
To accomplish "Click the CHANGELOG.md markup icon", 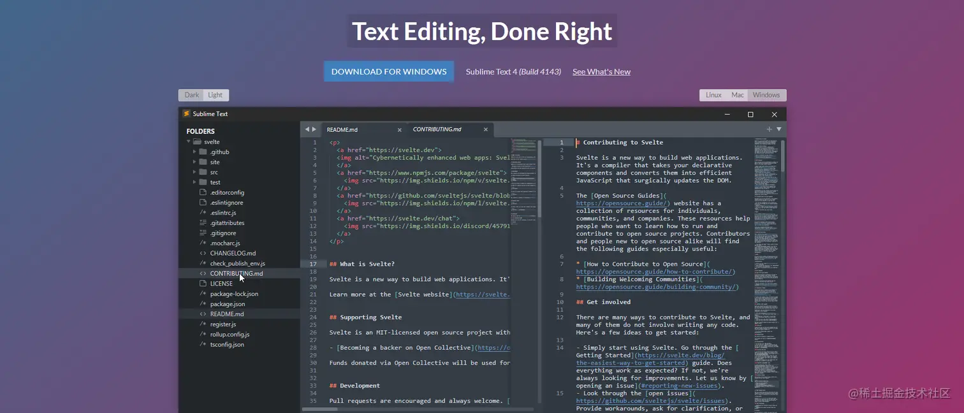I will [203, 253].
